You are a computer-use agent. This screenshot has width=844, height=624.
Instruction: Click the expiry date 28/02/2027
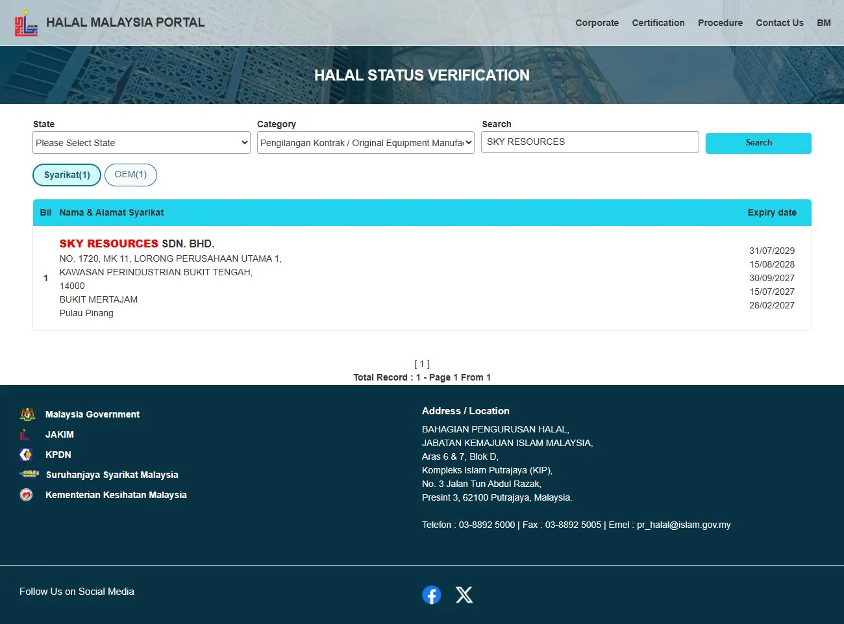coord(772,305)
